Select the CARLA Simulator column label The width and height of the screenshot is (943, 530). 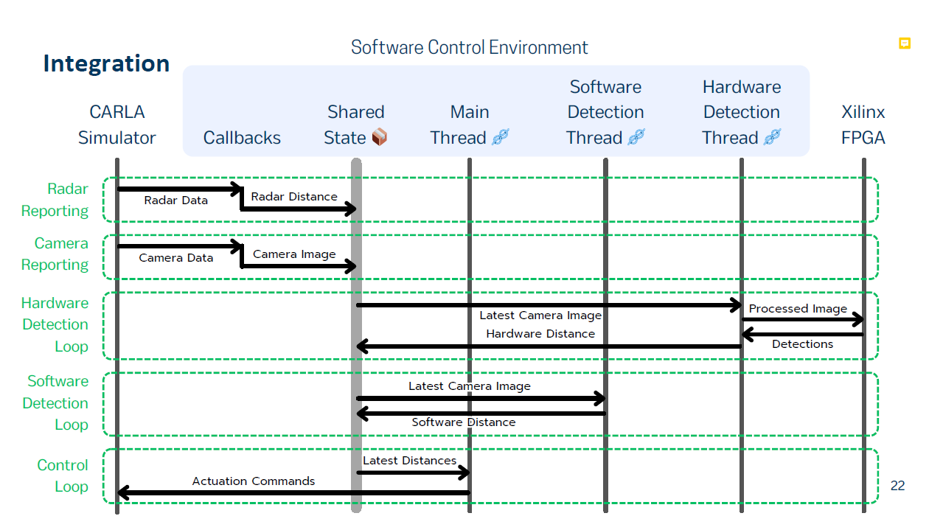click(117, 125)
